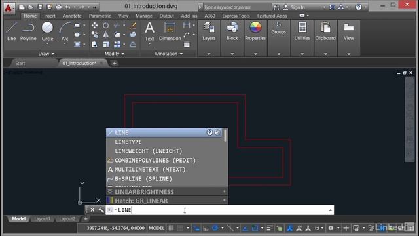Select the Dimension tool
Image resolution: width=419 pixels, height=236 pixels.
click(x=170, y=31)
